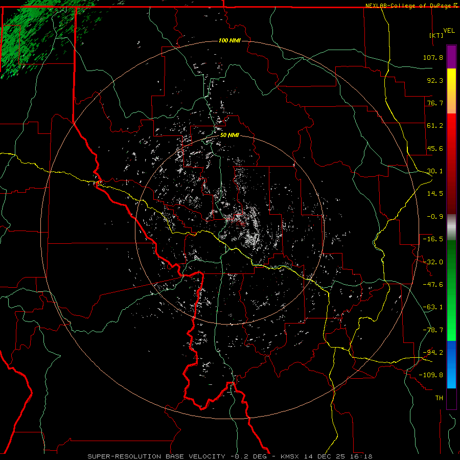Screen dimensions: 460x460
Task: Click the 107.8 velocity scale value
Action: point(433,57)
